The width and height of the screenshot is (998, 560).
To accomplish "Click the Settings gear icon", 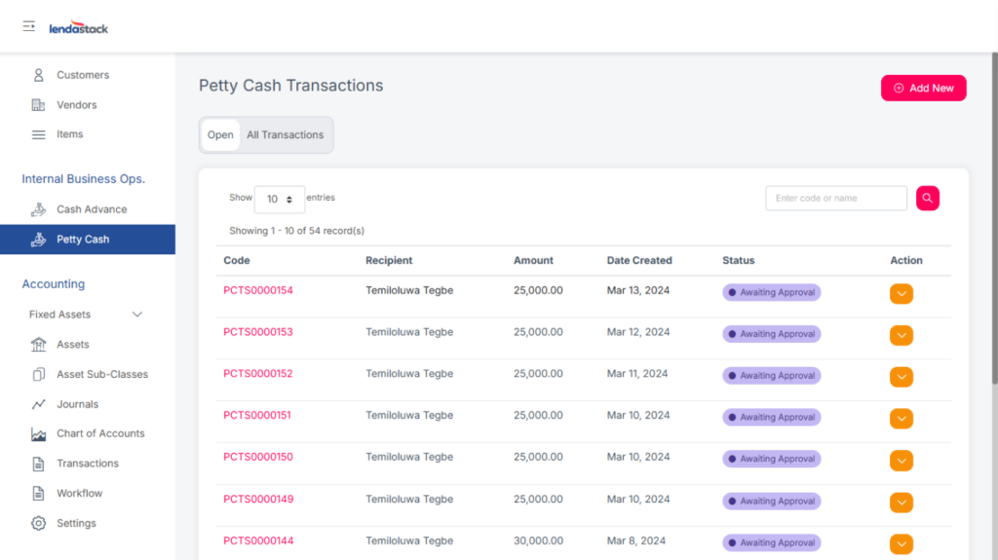I will point(39,523).
